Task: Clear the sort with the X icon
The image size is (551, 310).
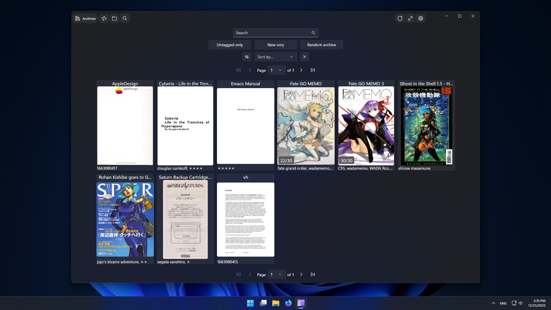Action: tap(305, 57)
